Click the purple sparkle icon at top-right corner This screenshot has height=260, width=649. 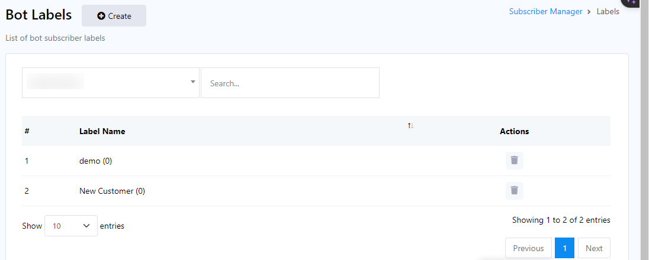pyautogui.click(x=631, y=2)
